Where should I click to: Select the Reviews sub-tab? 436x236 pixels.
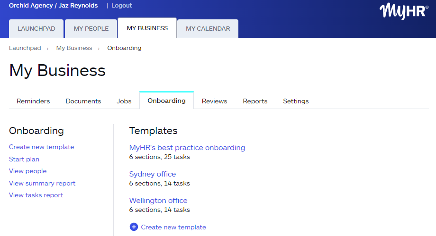point(214,101)
